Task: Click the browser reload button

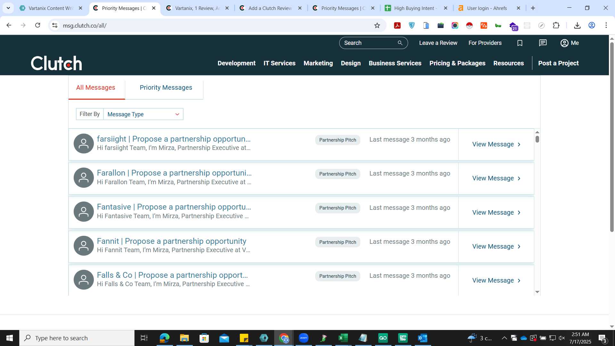Action: (x=37, y=25)
